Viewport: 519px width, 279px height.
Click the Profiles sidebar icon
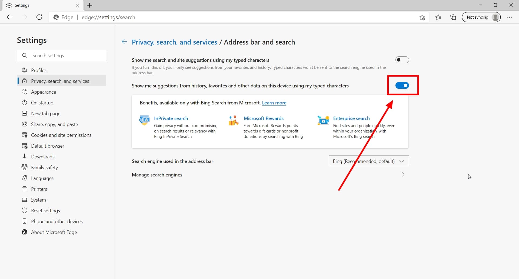tap(25, 70)
